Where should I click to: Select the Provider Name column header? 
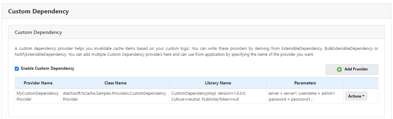[x=38, y=83]
